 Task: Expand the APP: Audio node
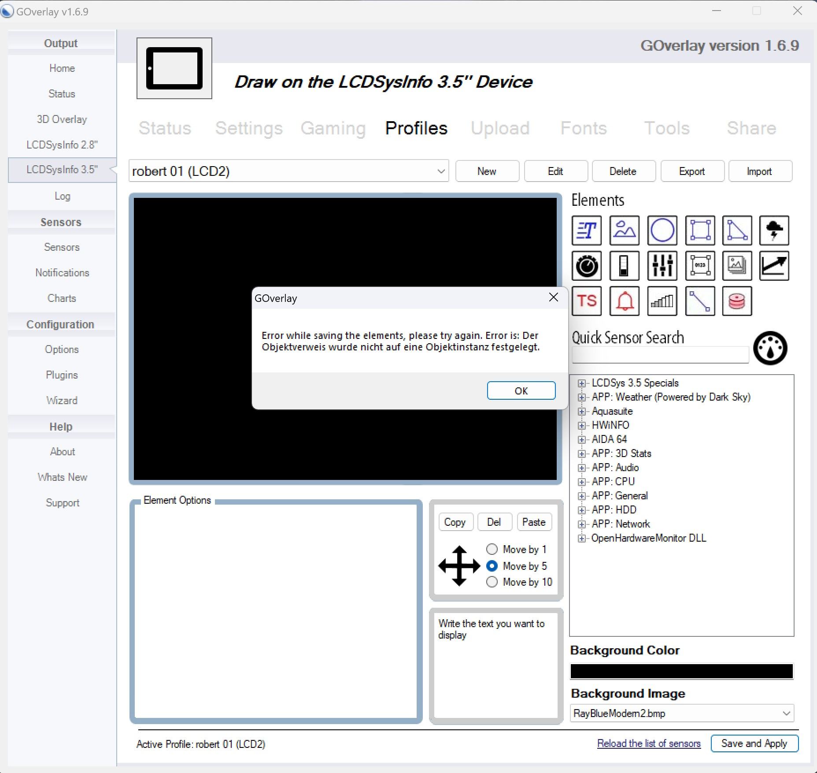582,468
